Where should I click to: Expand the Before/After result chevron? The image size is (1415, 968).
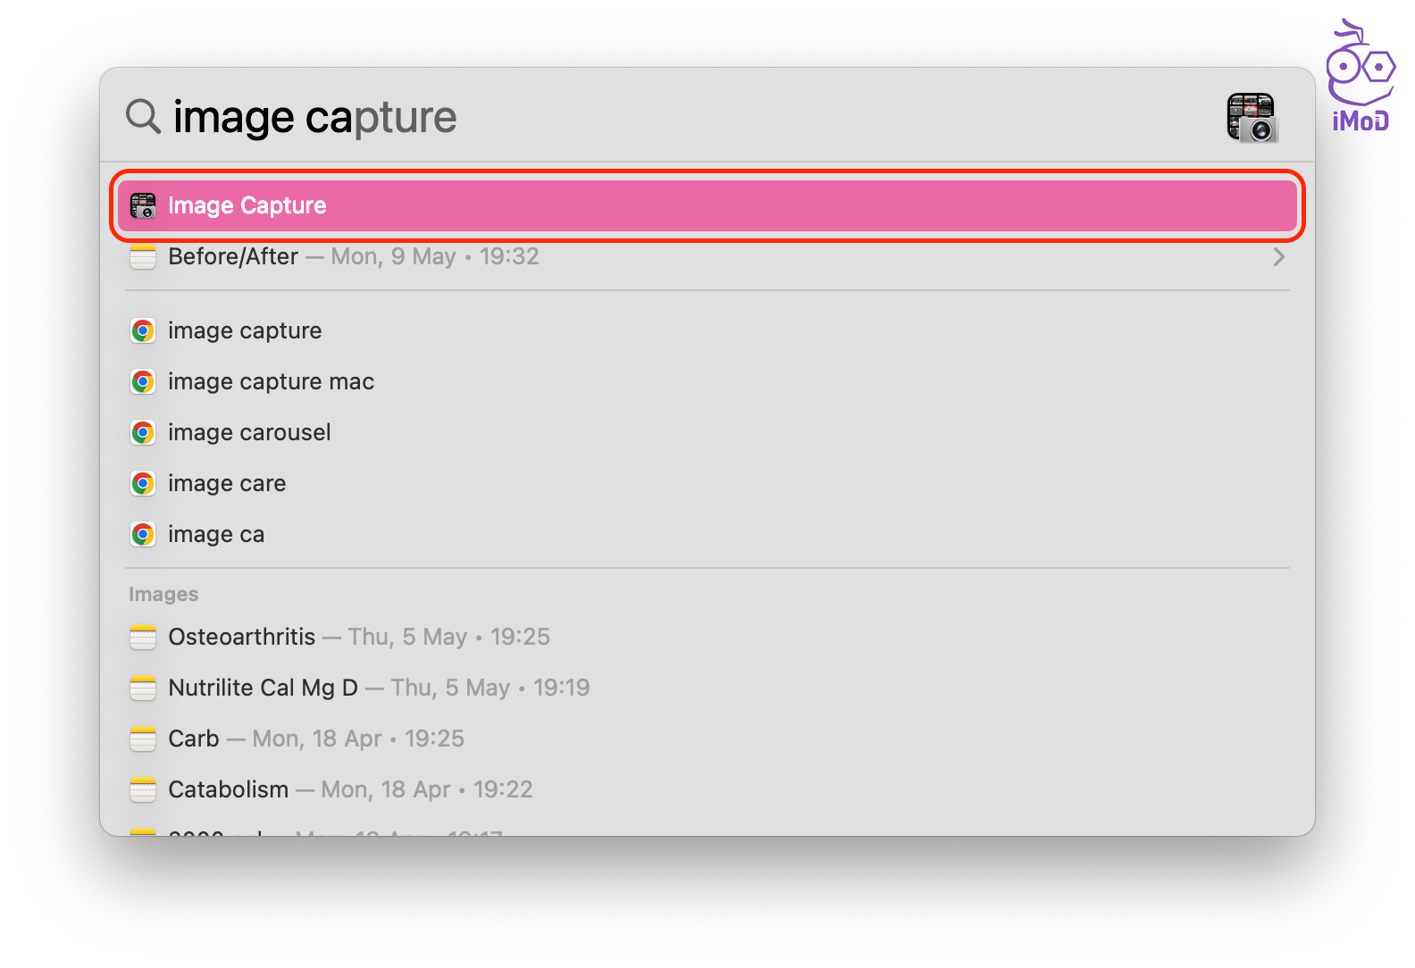1278,257
